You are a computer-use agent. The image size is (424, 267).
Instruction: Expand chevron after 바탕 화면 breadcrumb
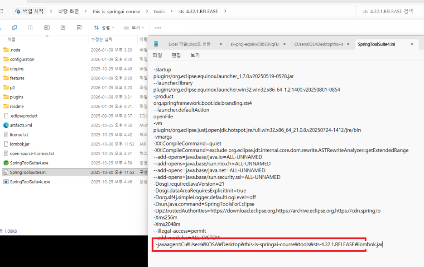tap(86, 11)
